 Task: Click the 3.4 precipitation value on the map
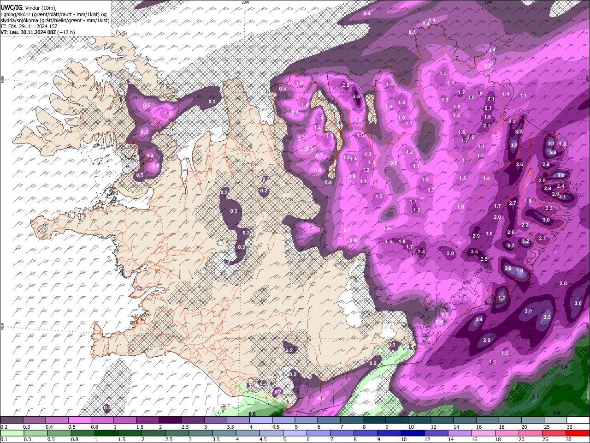(x=479, y=319)
